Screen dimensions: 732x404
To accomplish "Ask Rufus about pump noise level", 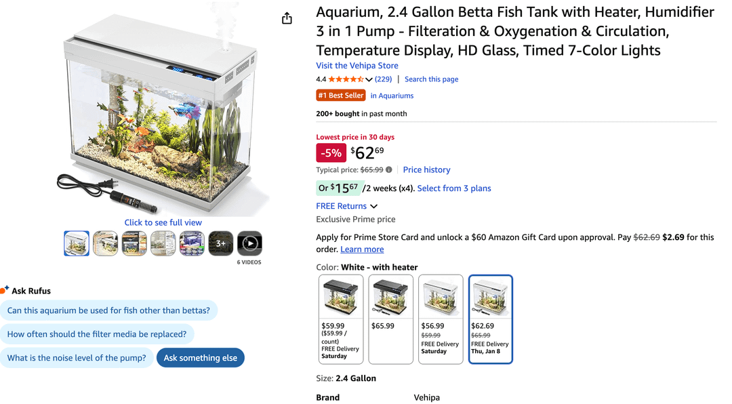I will (77, 358).
